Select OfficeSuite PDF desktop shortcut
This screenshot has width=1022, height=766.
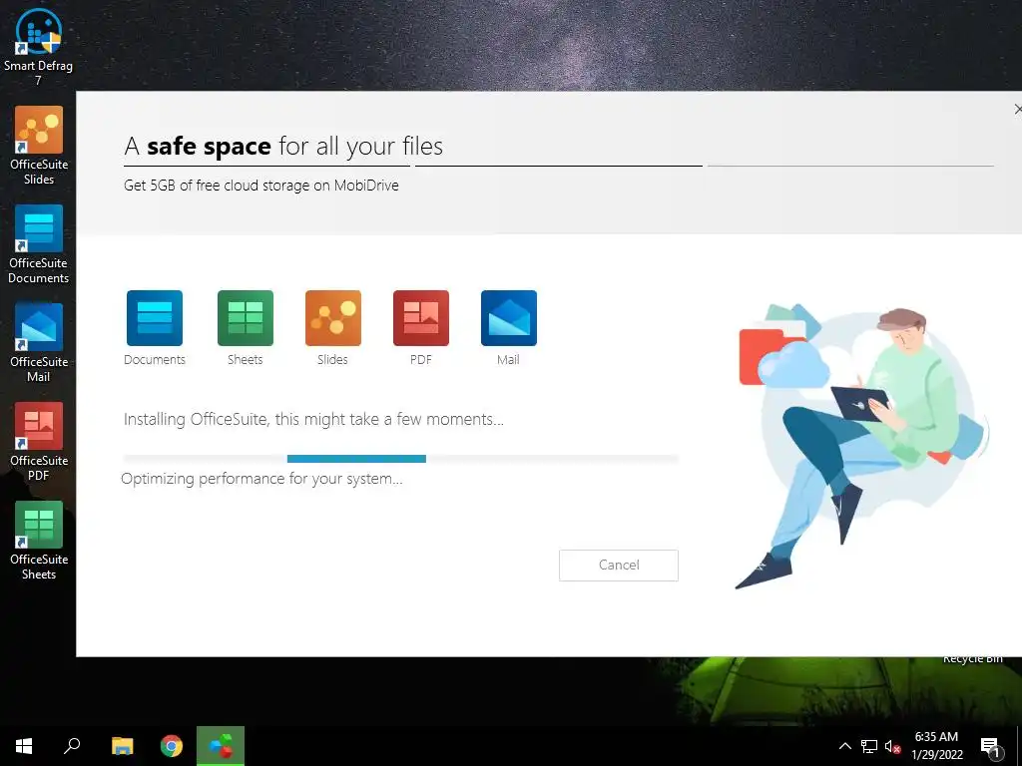click(x=39, y=442)
